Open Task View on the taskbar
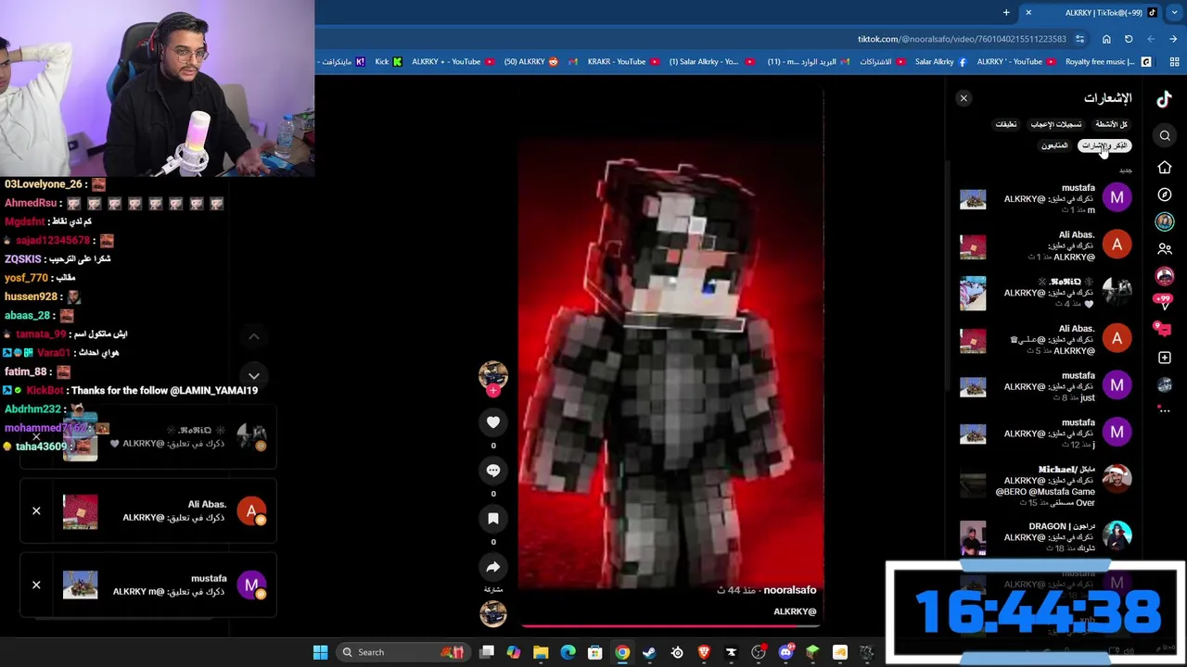The image size is (1187, 667). click(x=487, y=652)
